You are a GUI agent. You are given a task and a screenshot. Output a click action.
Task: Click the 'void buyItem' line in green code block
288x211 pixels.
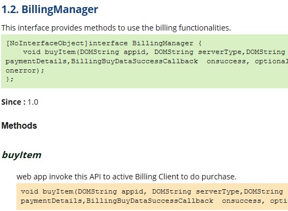[154, 52]
